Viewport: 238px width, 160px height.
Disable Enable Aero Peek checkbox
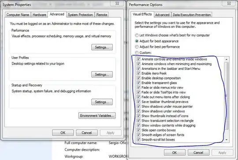(x=138, y=73)
